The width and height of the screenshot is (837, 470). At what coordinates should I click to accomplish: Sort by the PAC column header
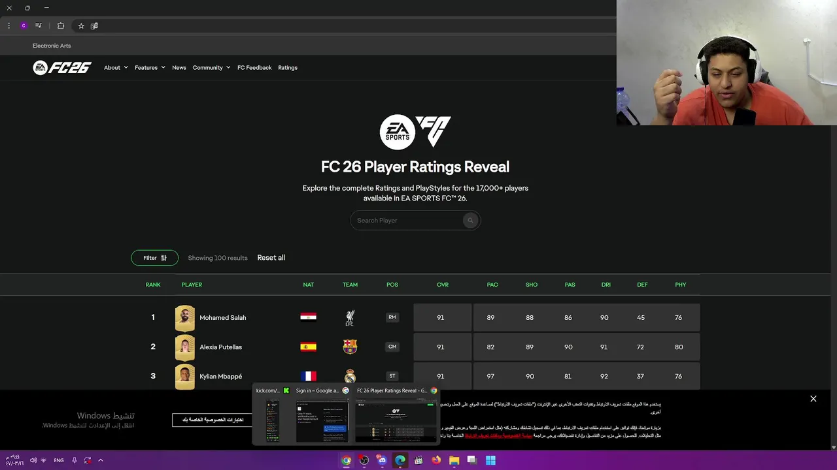click(x=492, y=285)
